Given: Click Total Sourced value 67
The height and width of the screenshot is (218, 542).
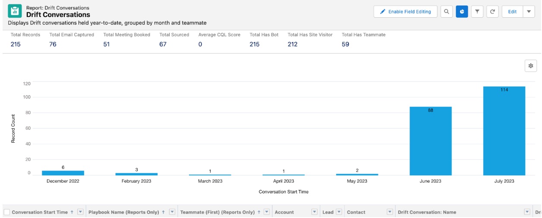Looking at the screenshot, I should click(163, 44).
